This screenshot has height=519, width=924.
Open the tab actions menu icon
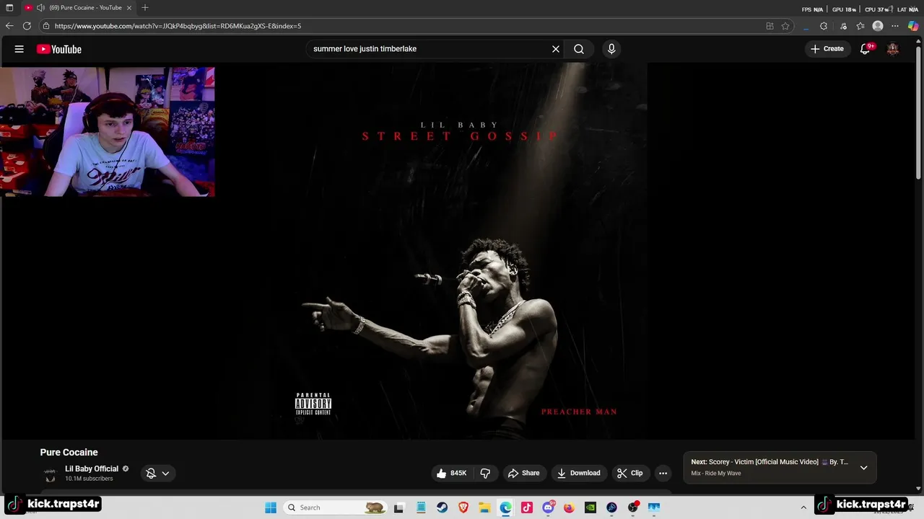pos(9,8)
